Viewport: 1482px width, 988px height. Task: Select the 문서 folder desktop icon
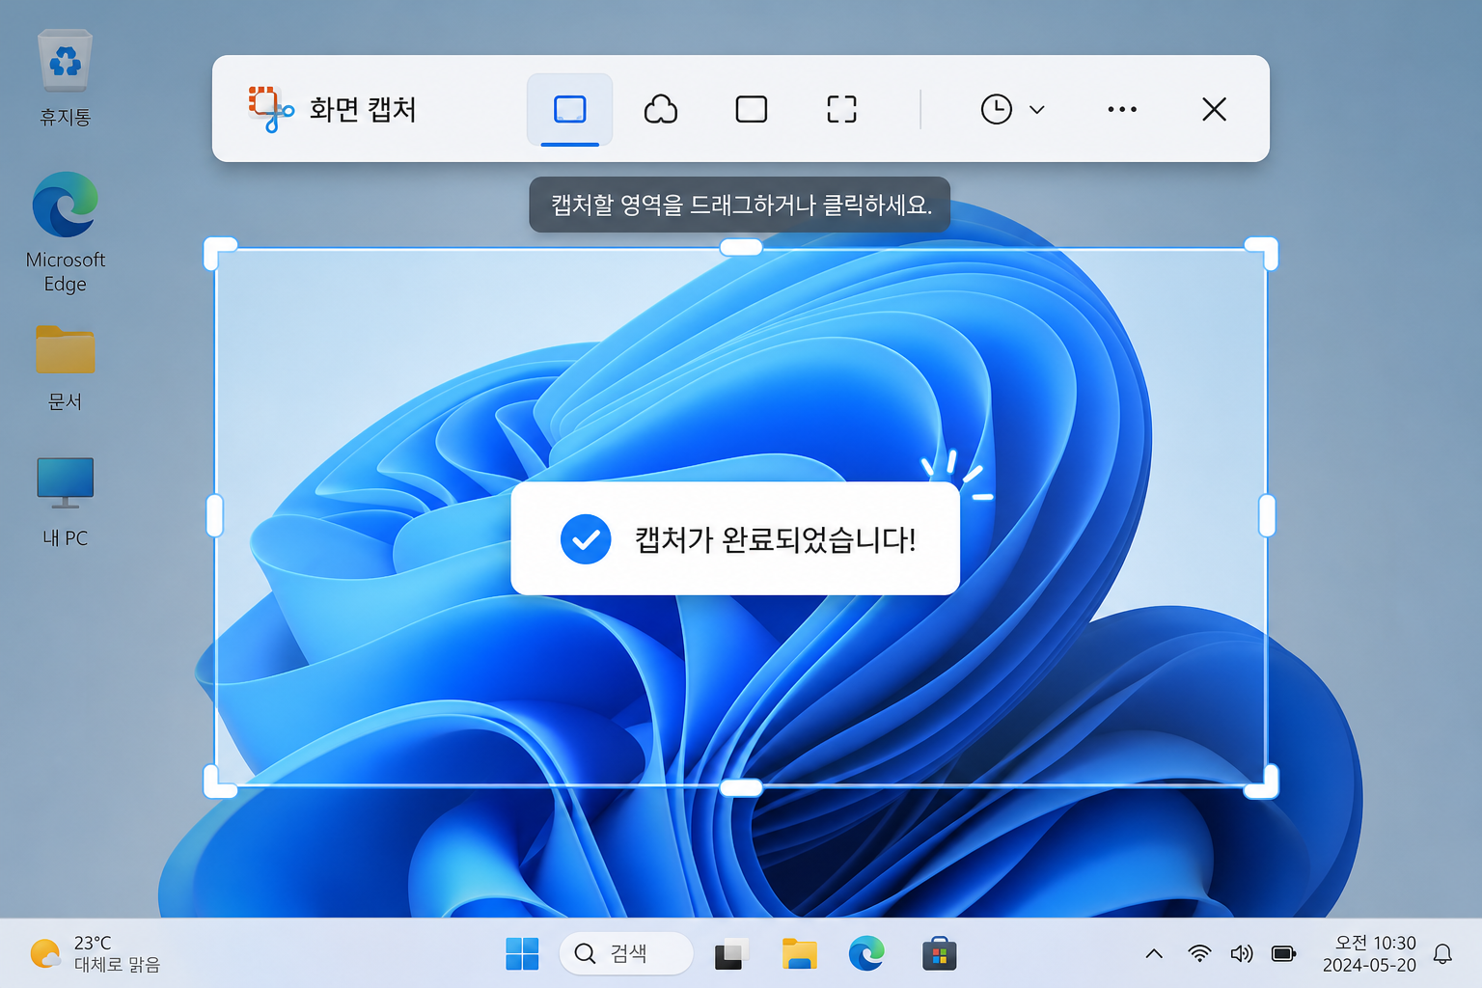click(66, 369)
